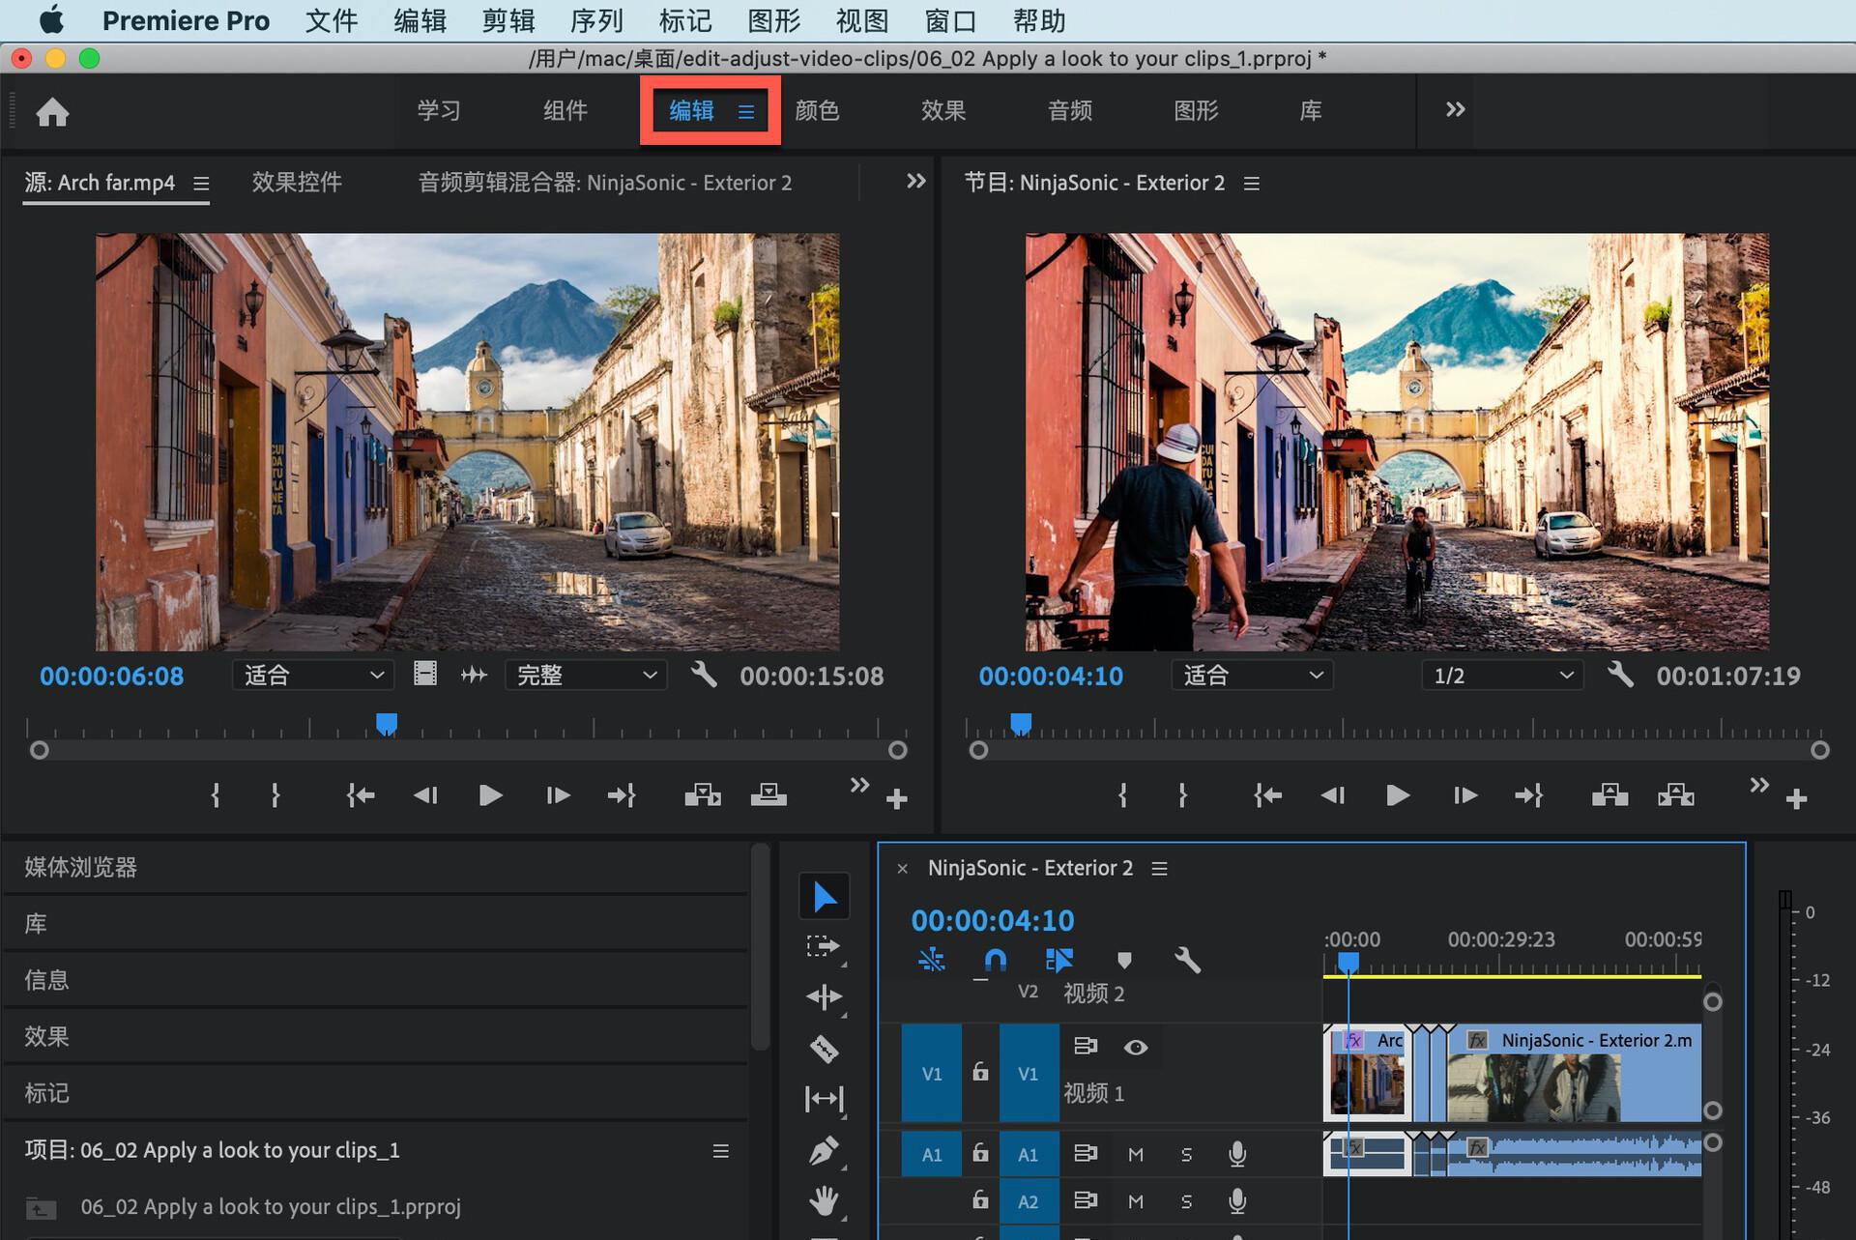This screenshot has width=1856, height=1240.
Task: Click Overwrite button in Source monitor
Action: click(x=768, y=795)
